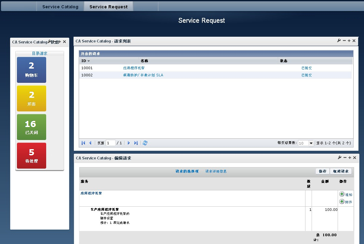Switch to Service Request tab

coord(108,7)
